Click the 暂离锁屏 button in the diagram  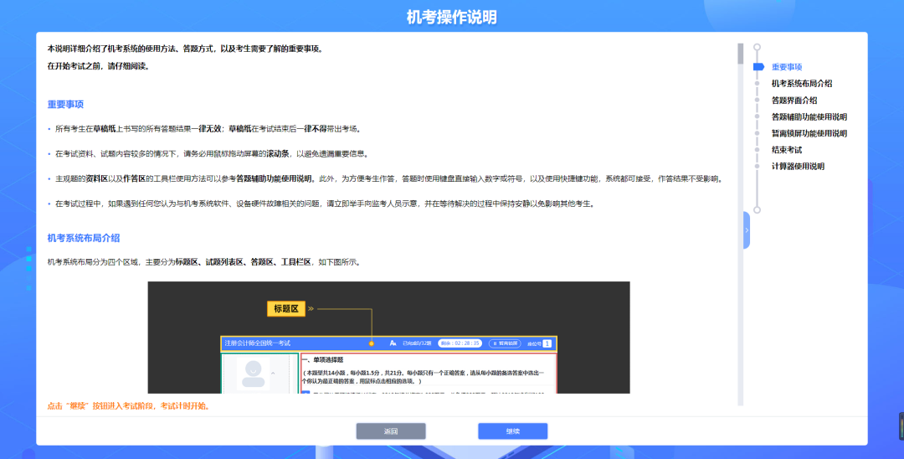tap(505, 343)
